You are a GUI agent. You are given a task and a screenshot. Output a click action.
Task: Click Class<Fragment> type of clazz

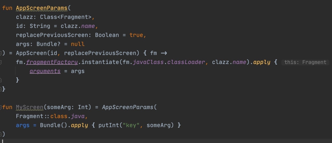coord(66,17)
